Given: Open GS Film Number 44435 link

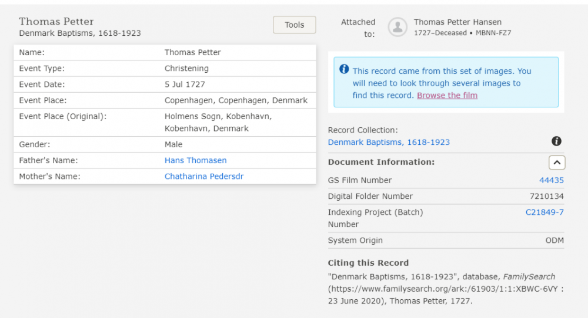Looking at the screenshot, I should [551, 180].
